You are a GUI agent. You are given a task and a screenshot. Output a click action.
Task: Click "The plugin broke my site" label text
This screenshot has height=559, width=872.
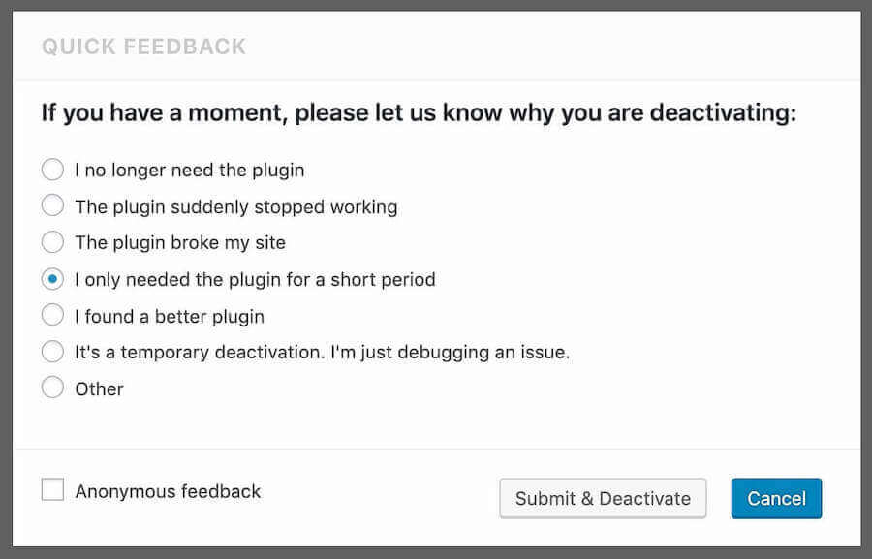(x=180, y=243)
